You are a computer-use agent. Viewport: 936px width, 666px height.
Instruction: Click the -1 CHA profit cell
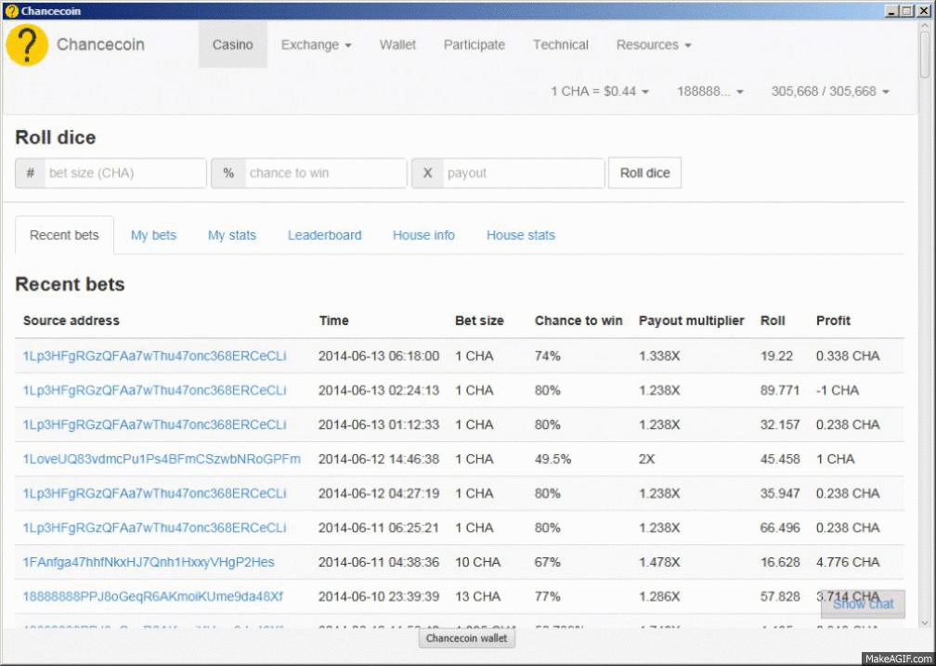(x=838, y=391)
